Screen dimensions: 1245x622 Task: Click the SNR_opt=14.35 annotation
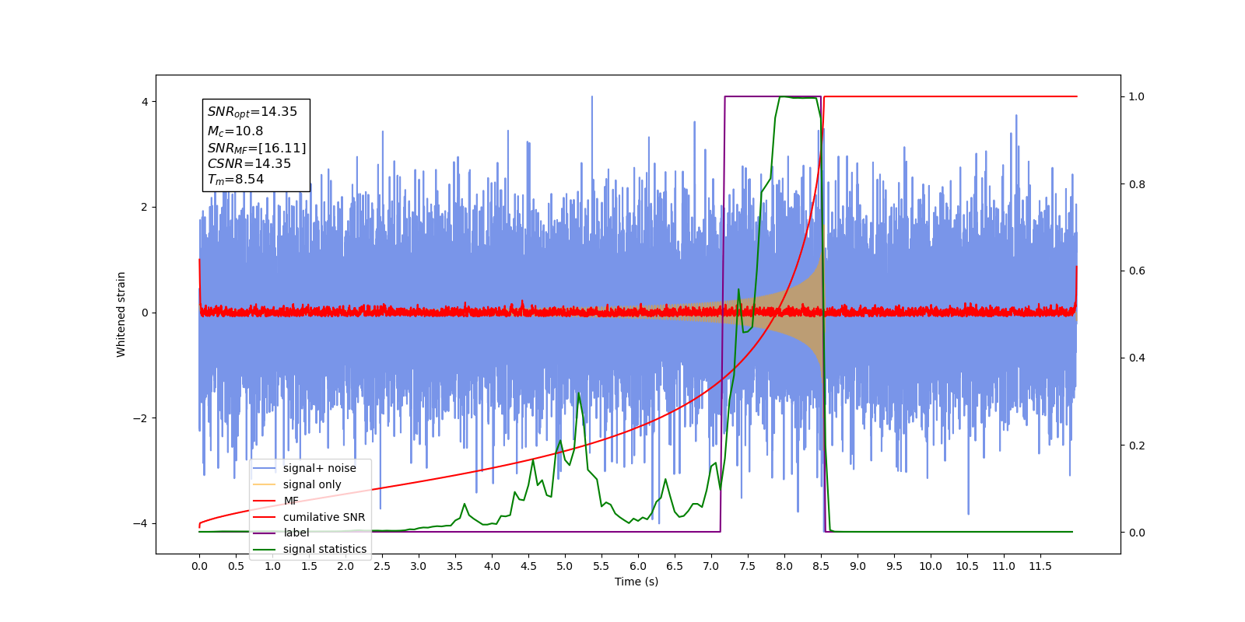point(252,112)
